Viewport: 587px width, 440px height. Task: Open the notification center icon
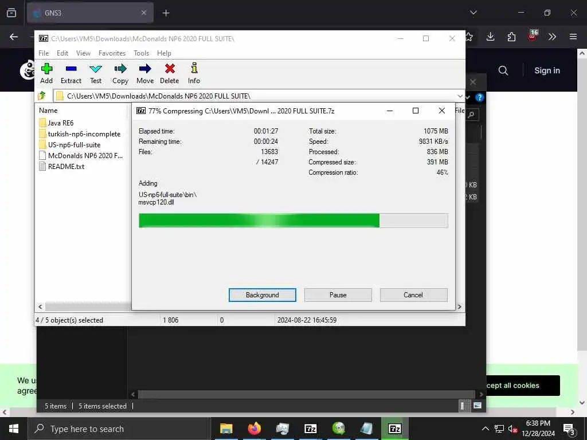[569, 429]
